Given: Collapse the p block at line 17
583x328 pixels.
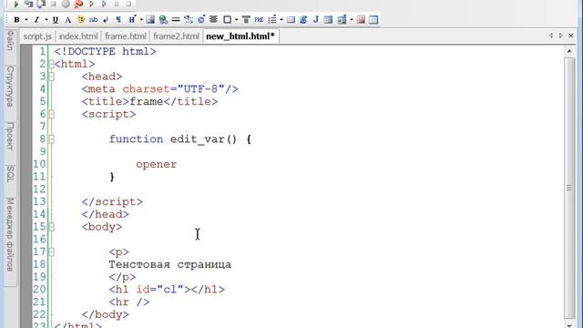Looking at the screenshot, I should pos(52,252).
